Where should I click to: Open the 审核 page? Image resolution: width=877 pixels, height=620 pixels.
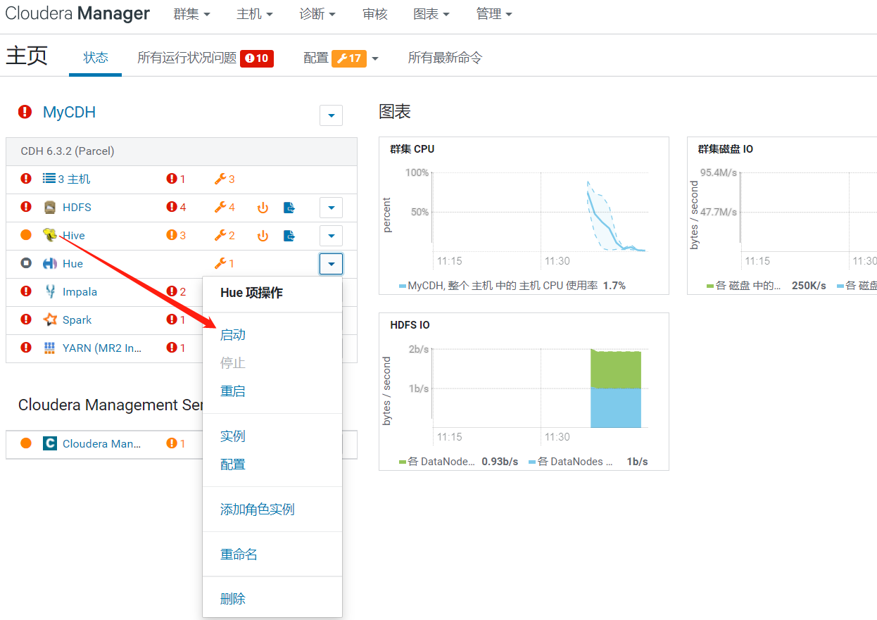click(x=375, y=14)
